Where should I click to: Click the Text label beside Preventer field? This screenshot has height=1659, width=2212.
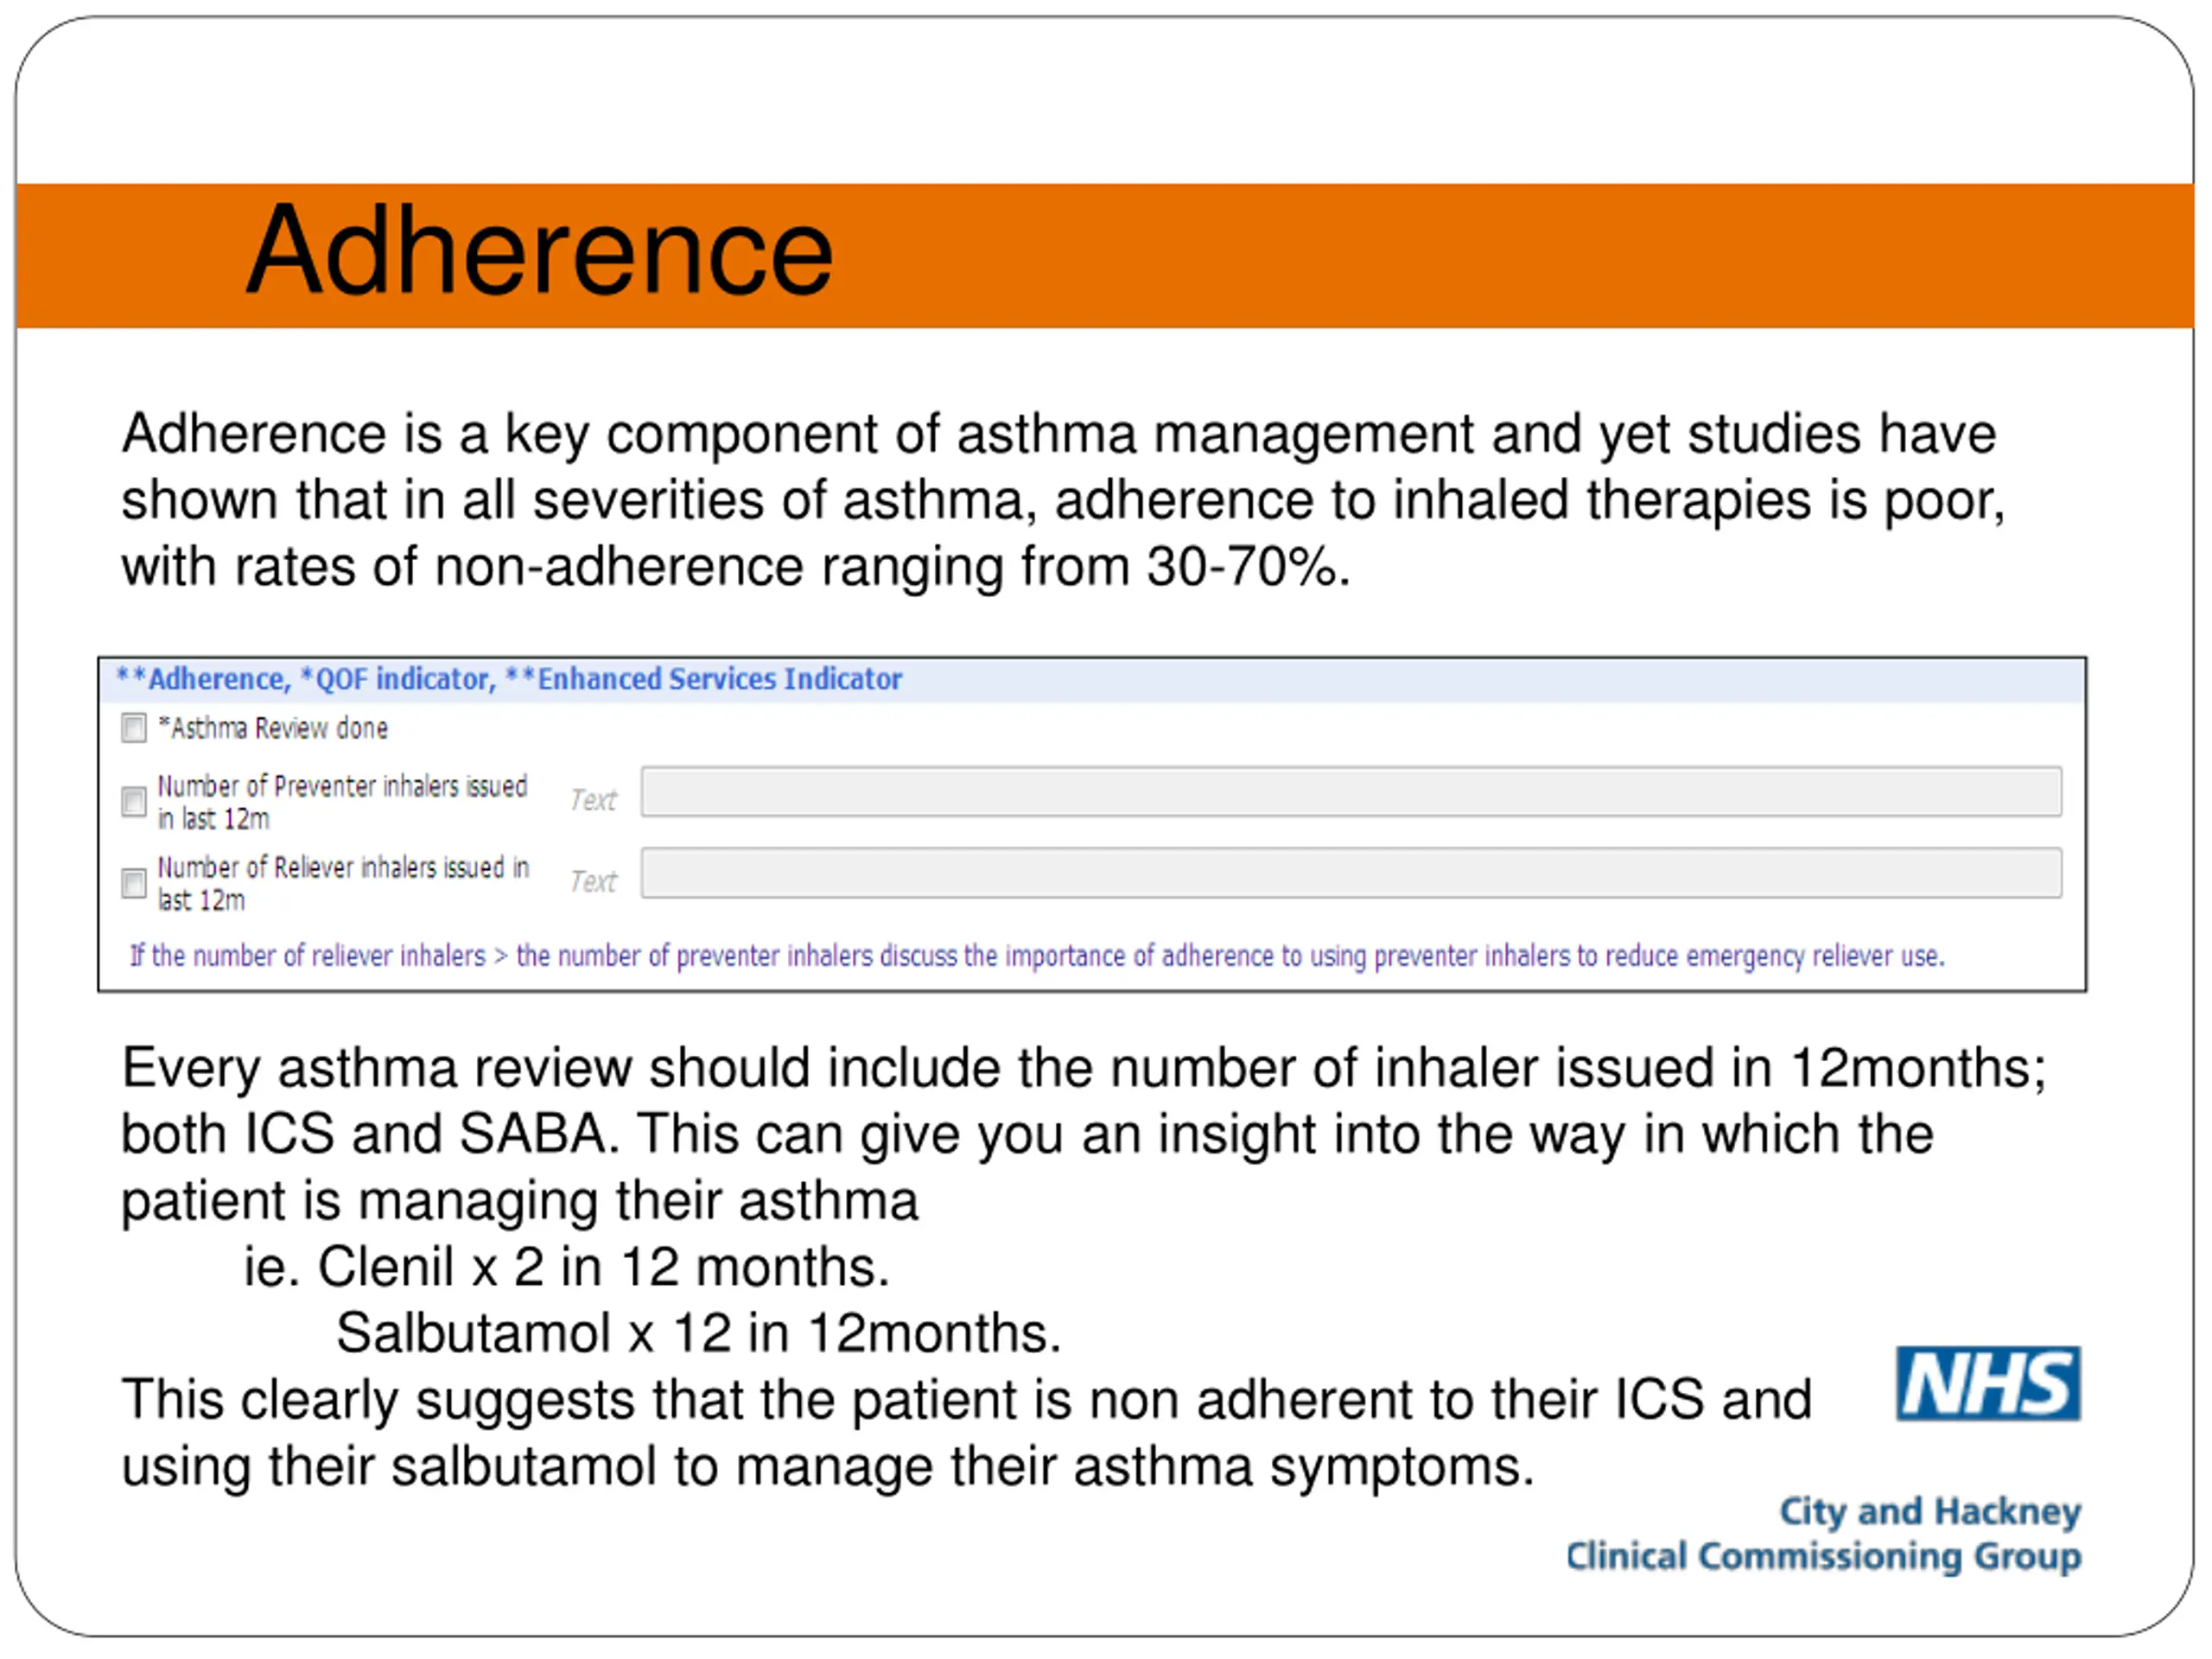pos(594,800)
